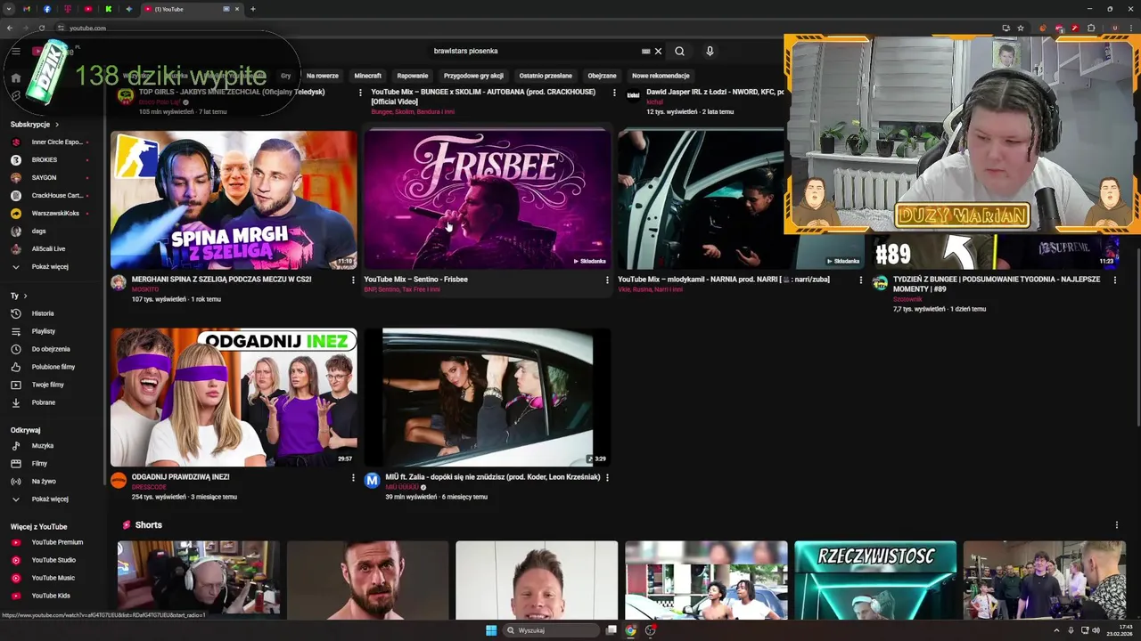Open options menu for Sentino - Frisbee mix

[x=607, y=280]
